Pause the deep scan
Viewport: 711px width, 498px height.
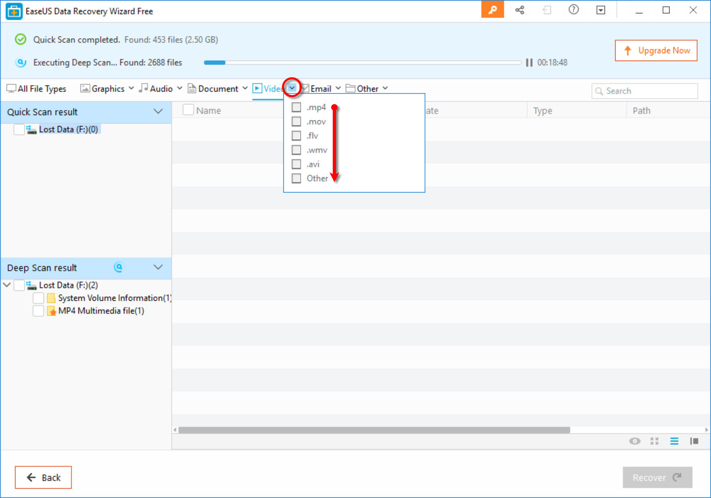[529, 63]
